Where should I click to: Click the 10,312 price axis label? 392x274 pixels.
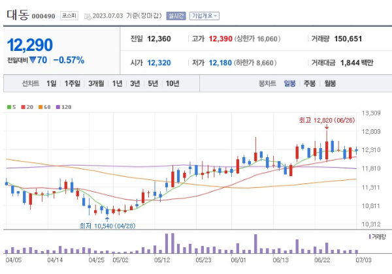click(371, 224)
